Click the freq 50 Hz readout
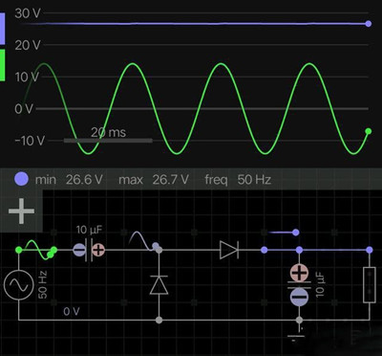The image size is (382, 356). coord(238,180)
